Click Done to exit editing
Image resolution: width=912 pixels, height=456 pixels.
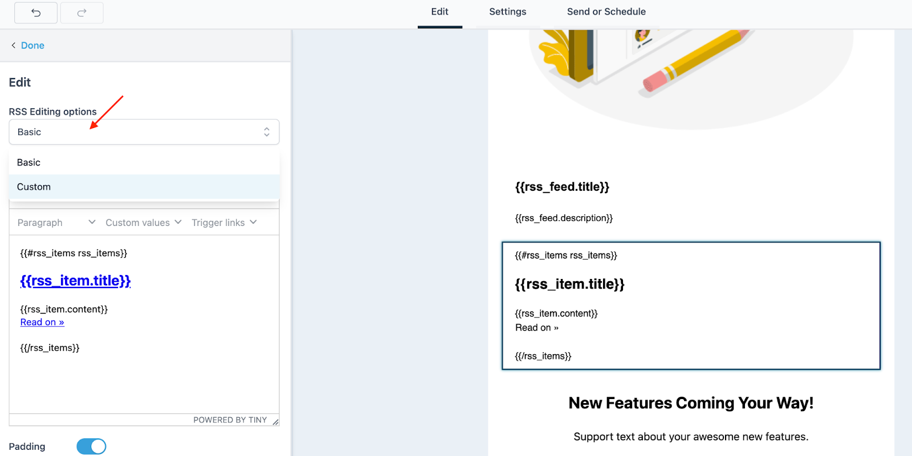pyautogui.click(x=32, y=46)
